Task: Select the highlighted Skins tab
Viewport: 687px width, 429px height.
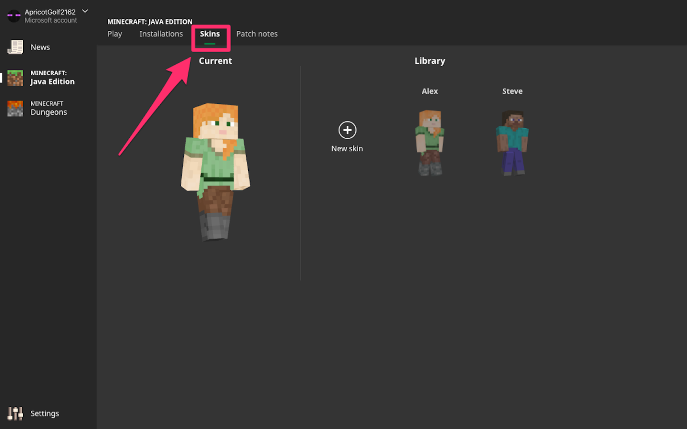Action: point(210,34)
